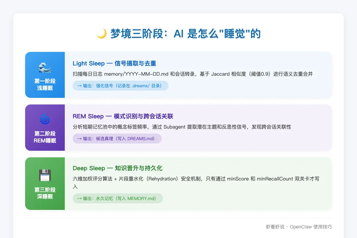Screen dimensions: 357x238
Task: Click the output pill 强化信号（记录在 .dreams/ 目录）
Action: [120, 86]
